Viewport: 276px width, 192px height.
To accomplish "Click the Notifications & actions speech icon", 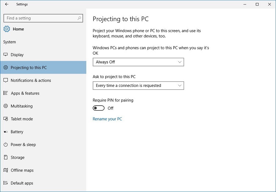I will pos(6,80).
